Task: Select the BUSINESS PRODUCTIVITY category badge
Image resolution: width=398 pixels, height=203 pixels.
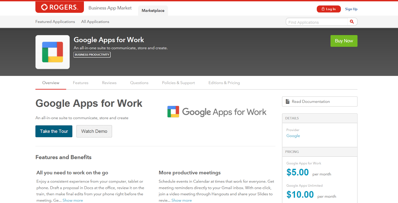Action: pyautogui.click(x=92, y=55)
